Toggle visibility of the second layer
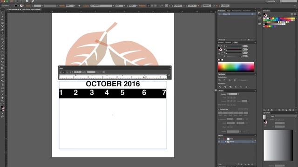Image resolution: width=298 pixels, height=167 pixels. 219,141
